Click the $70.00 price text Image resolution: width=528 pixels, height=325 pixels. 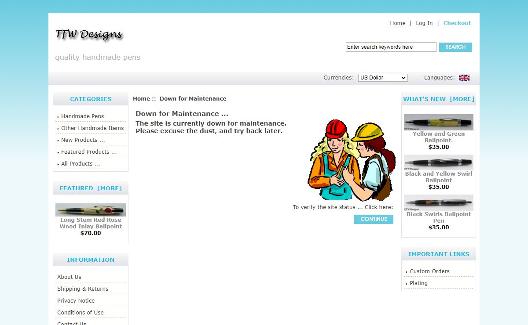click(x=91, y=233)
